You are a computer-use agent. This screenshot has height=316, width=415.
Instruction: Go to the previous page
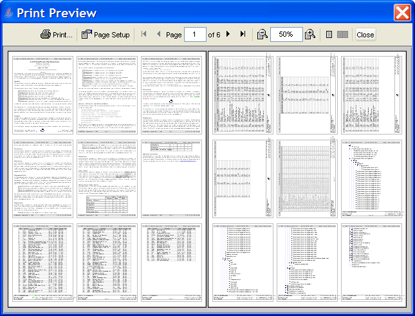point(158,34)
